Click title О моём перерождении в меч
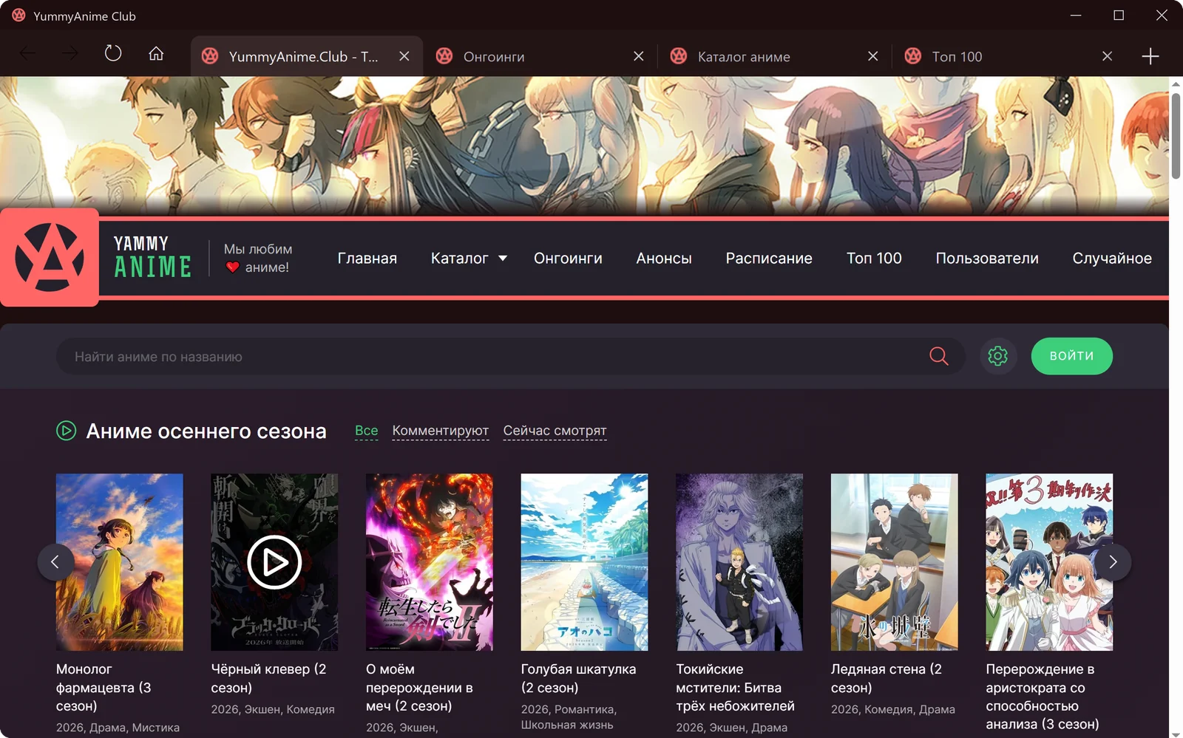1183x738 pixels. (419, 688)
